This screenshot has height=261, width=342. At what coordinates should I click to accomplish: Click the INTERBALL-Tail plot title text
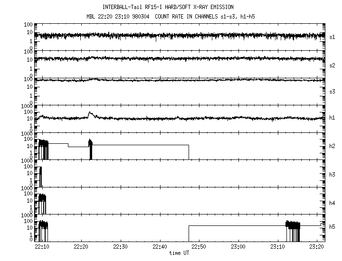point(168,7)
